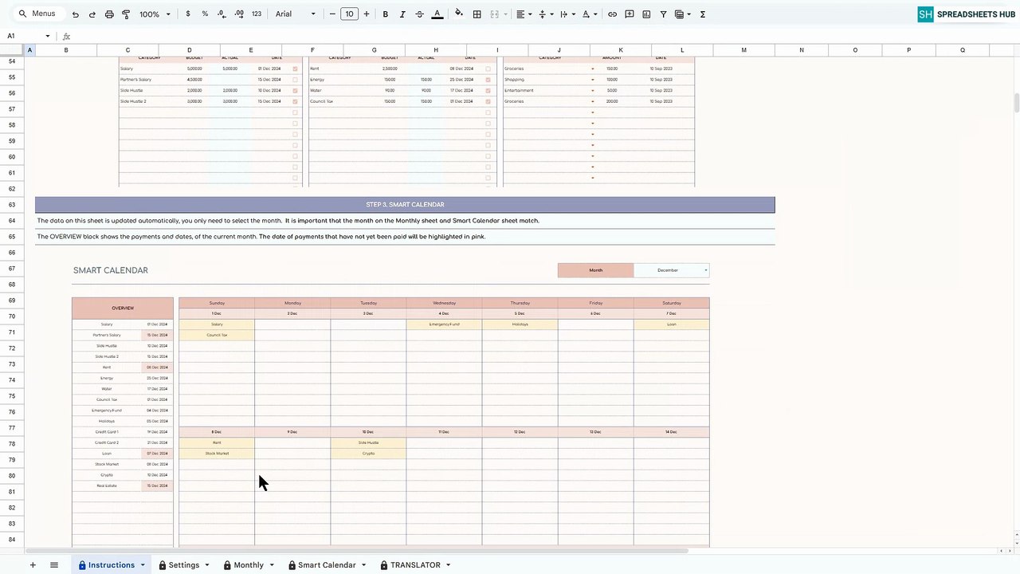Viewport: 1020px width, 574px height.
Task: Open the Functions sigma icon
Action: coord(703,14)
